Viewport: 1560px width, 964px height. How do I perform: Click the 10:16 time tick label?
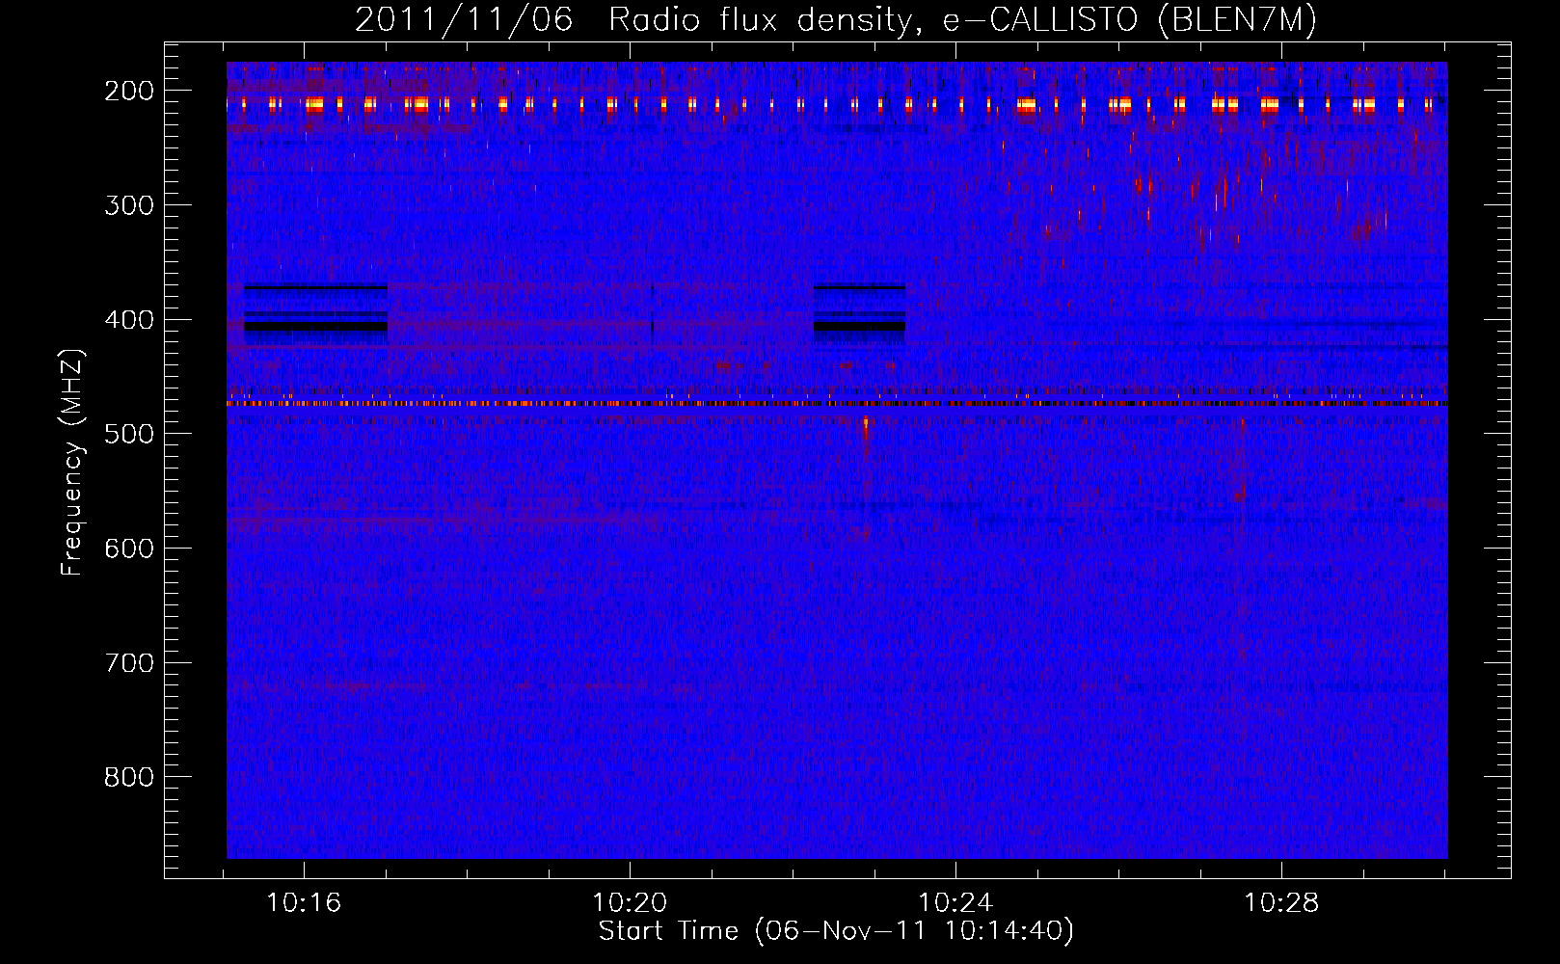304,903
